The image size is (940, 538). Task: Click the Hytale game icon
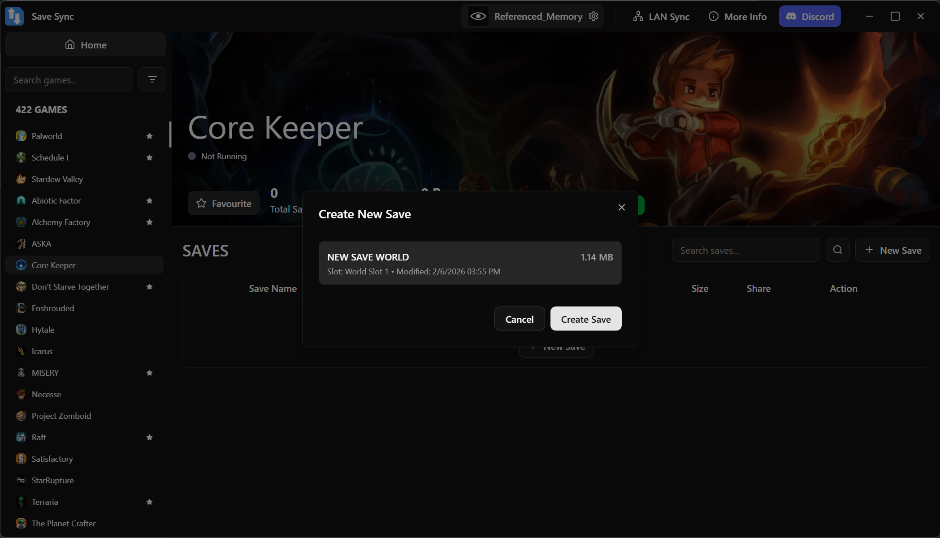click(21, 330)
